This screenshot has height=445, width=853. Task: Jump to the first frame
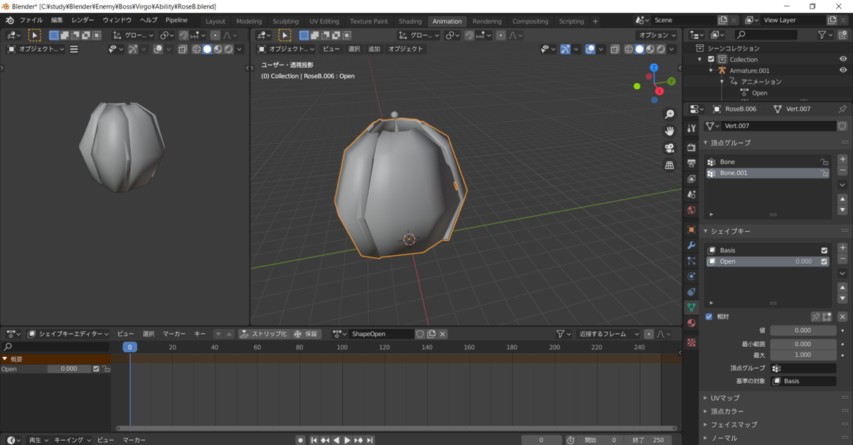coord(313,440)
